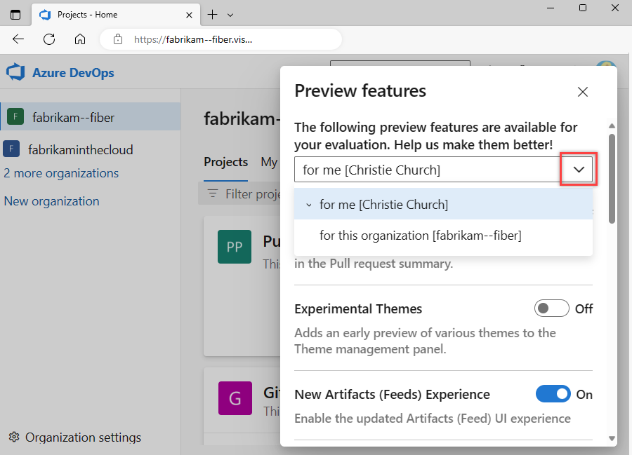Navigate back using the arrow icon
Viewport: 632px width, 455px height.
click(18, 39)
